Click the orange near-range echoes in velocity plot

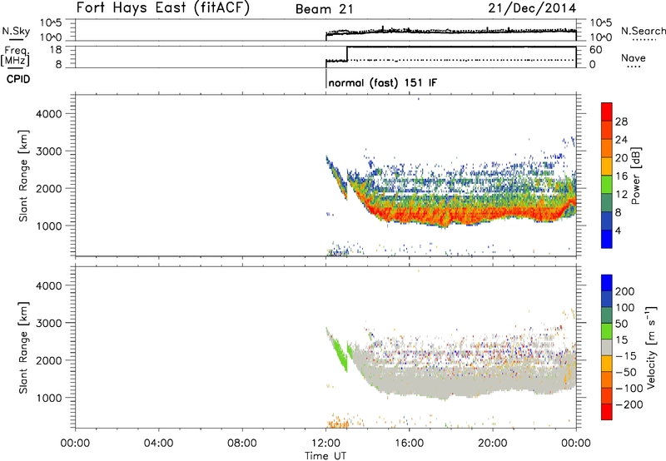click(x=338, y=424)
